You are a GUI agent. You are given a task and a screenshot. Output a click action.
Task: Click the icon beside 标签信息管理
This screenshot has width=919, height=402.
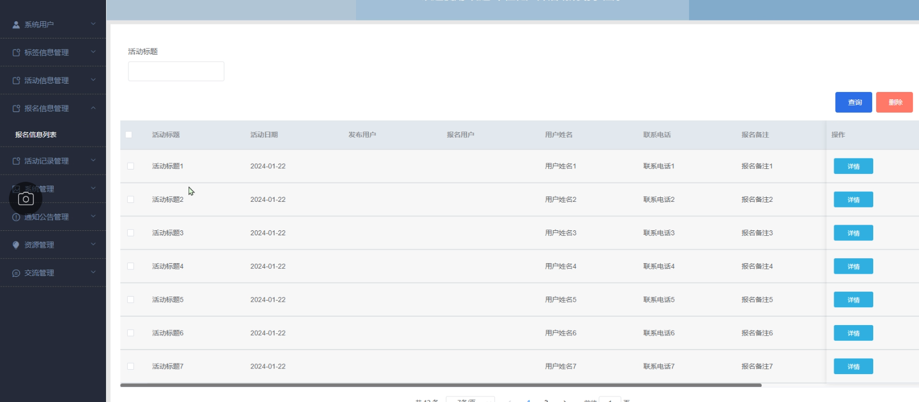16,52
